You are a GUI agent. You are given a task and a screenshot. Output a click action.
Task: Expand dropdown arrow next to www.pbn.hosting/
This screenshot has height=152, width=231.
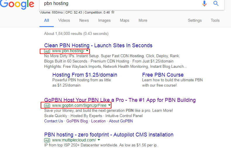87,51
